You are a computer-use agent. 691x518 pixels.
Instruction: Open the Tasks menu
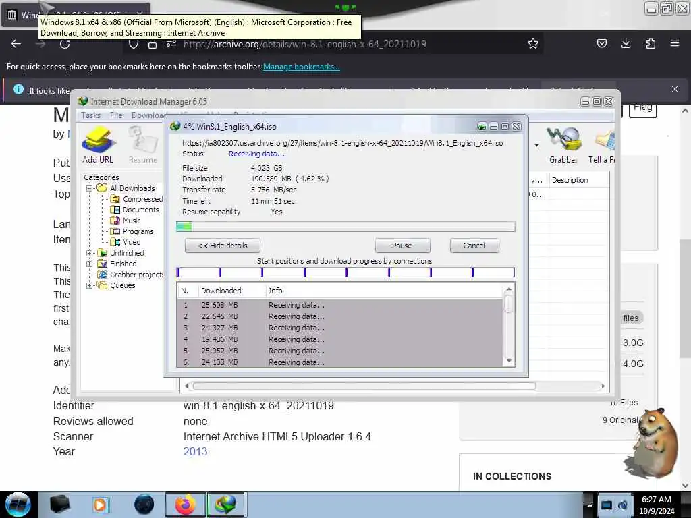point(91,115)
